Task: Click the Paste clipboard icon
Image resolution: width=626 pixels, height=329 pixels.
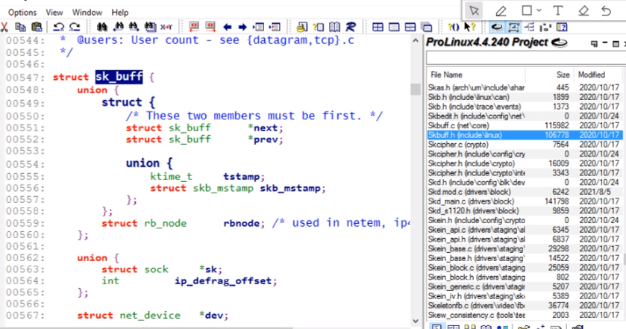Action: pos(37,27)
